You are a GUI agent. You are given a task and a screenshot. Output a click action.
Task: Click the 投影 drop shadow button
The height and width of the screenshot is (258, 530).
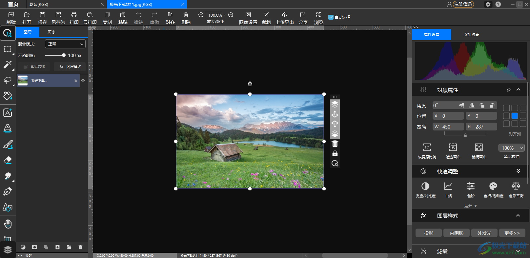429,233
